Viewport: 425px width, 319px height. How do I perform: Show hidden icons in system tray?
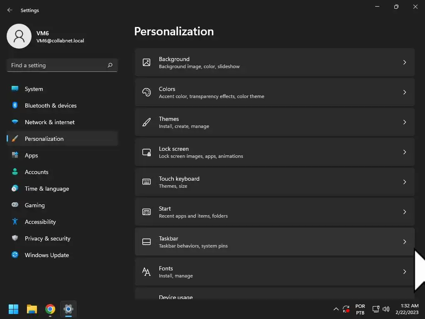(x=336, y=309)
